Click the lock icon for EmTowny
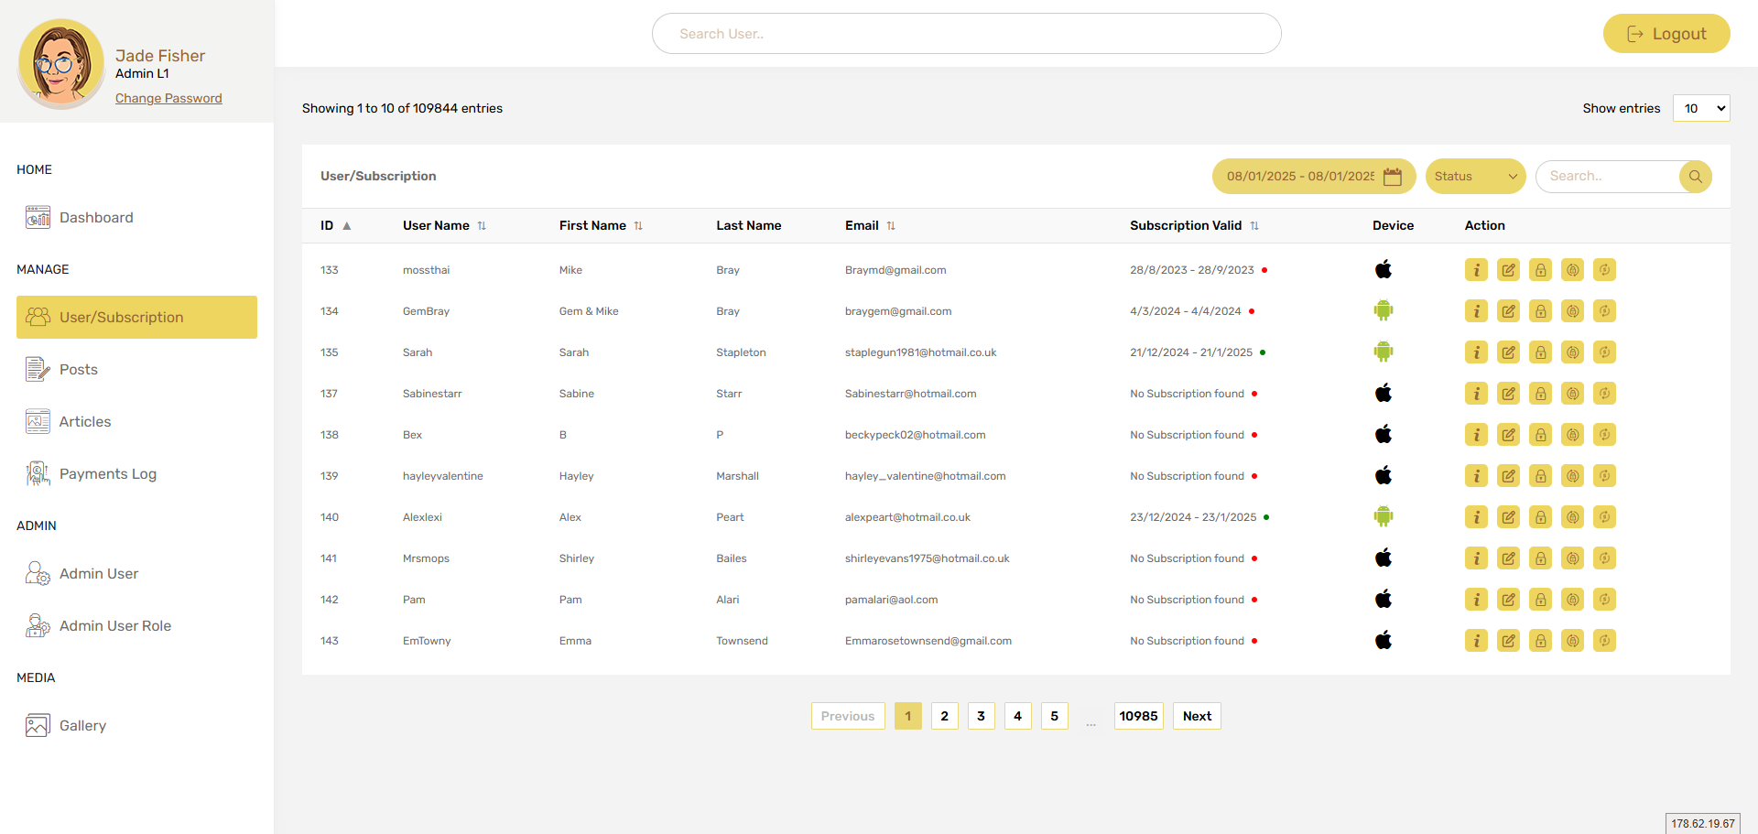Screen dimensions: 1758x834 [1540, 641]
